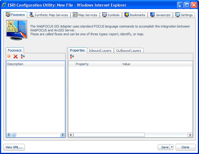The image size is (199, 154).
Task: Click right scroll arrow in Focexecs list
Action: (62, 135)
